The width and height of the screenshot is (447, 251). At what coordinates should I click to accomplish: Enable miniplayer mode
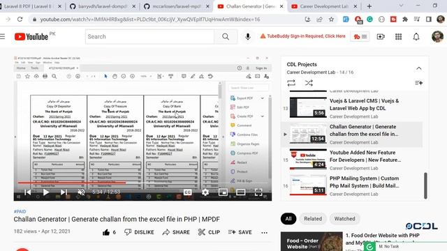223,192
